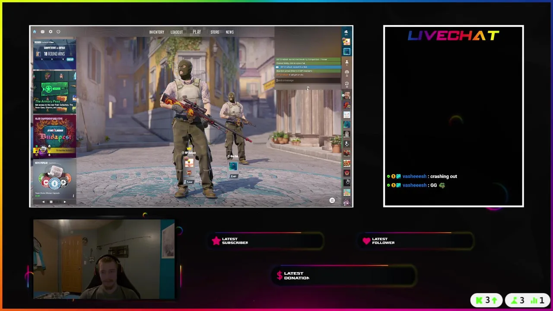Open the 18 Round Wins mission card
The height and width of the screenshot is (311, 553).
[54, 54]
